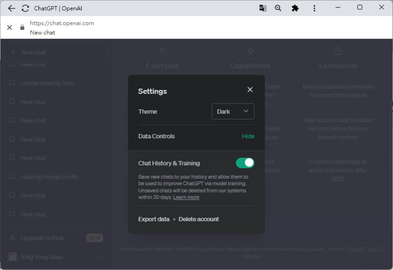Screen dimensions: 393x270
Task: Click the site lock icon
Action: coord(22,27)
